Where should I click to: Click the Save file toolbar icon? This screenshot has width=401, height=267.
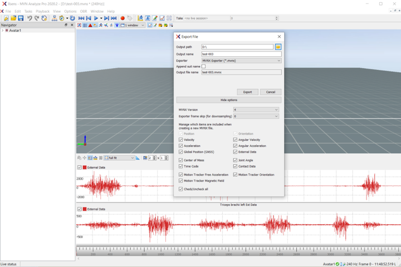click(21, 18)
